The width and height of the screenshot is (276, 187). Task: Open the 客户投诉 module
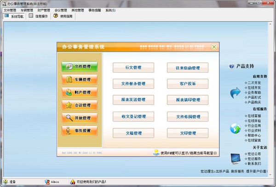pos(188,84)
